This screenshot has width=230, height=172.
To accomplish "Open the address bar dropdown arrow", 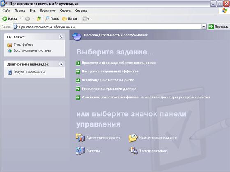I will (204, 27).
